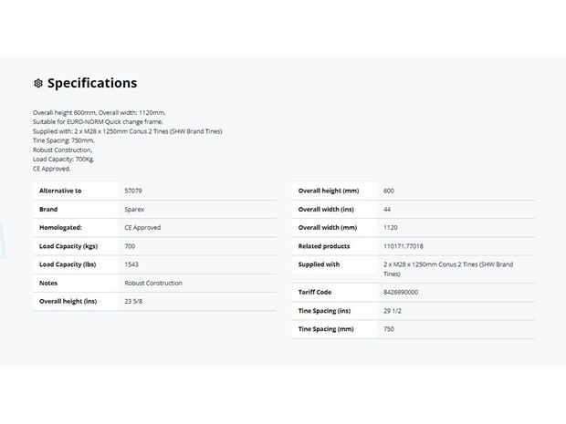Click the overall width value 44
This screenshot has height=424, width=566.
[x=387, y=209]
